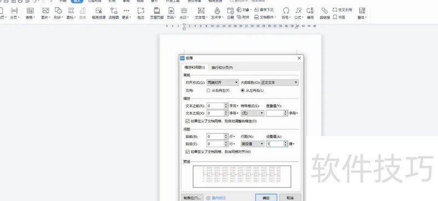This screenshot has width=438, height=201.
Task: Change unit for 段后 spacing
Action: [232, 144]
